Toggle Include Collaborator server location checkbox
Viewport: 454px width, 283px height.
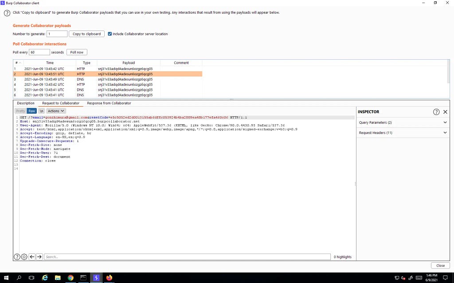[x=110, y=34]
